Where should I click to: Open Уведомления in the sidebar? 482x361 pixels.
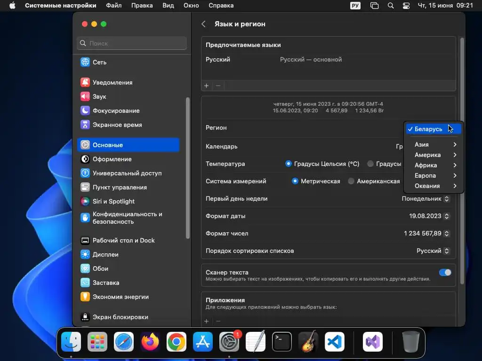(128, 82)
